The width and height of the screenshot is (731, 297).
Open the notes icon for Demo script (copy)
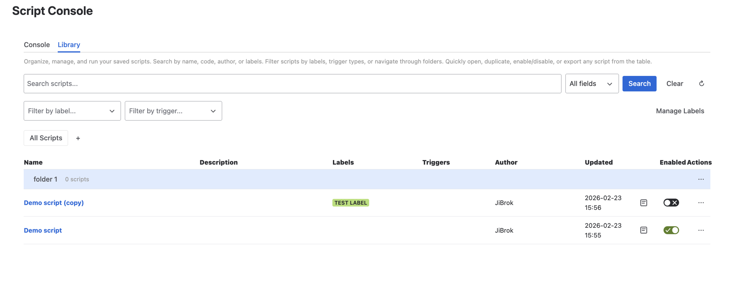tap(643, 203)
